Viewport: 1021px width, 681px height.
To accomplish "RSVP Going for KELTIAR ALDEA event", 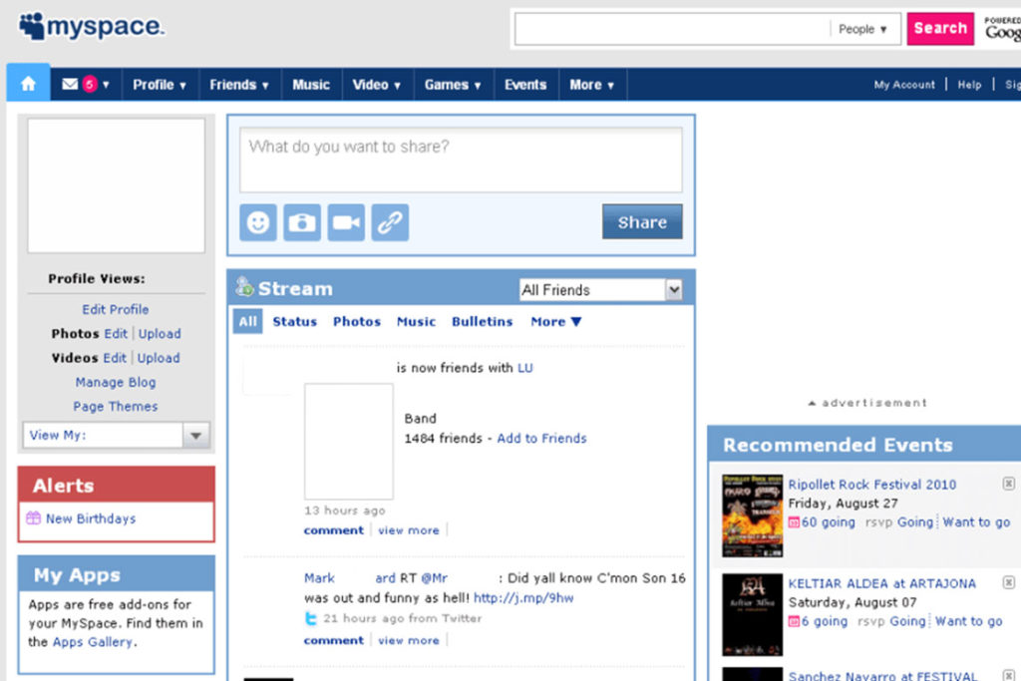I will [907, 621].
